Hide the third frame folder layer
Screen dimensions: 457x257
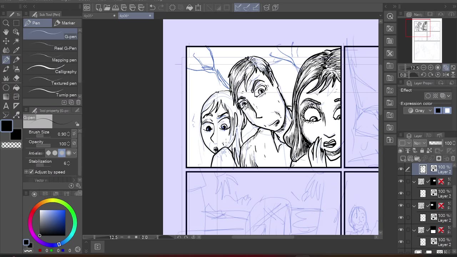[x=401, y=230]
